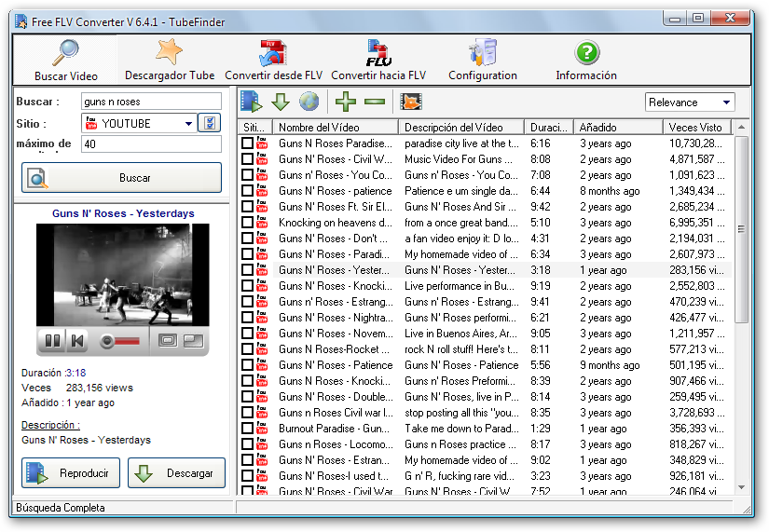The image size is (769, 532).
Task: Click the site list options icon beside YOUTUBE
Action: (x=211, y=123)
